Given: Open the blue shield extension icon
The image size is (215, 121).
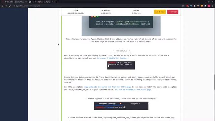Looking at the screenshot, I should 191,6.
